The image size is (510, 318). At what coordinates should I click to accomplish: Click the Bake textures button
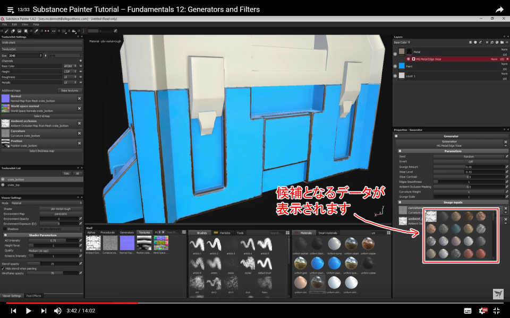tap(70, 91)
